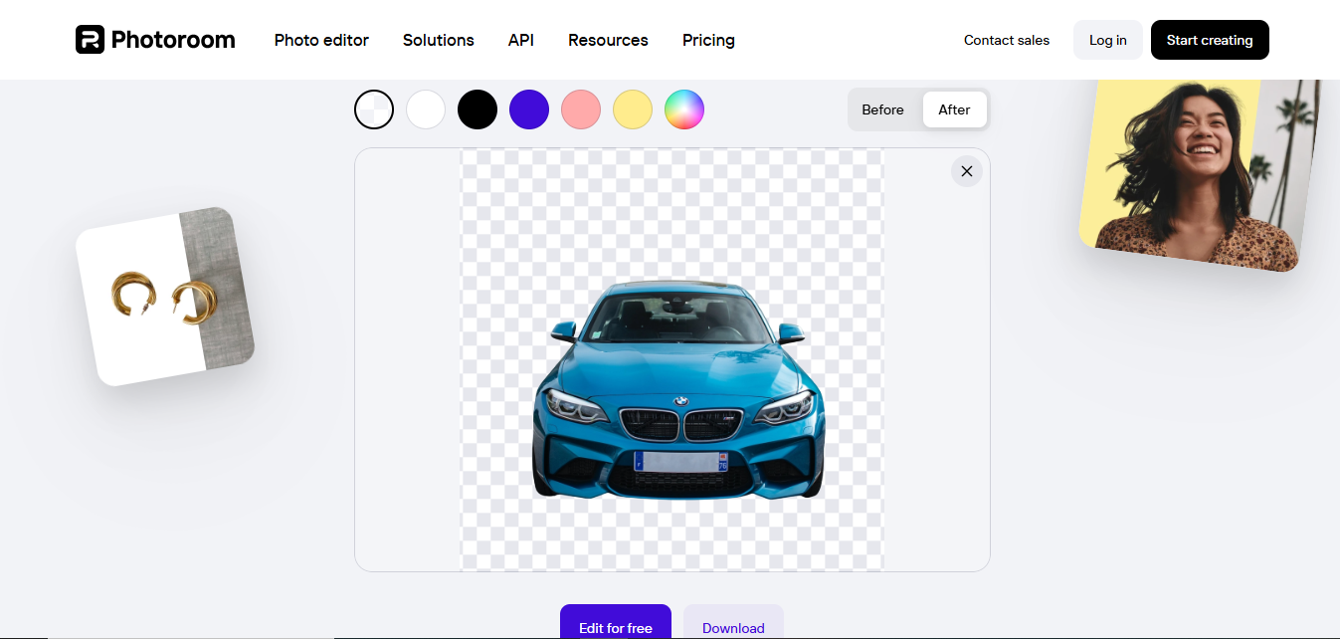Select the purple background swatch
1340x639 pixels.
coord(529,109)
